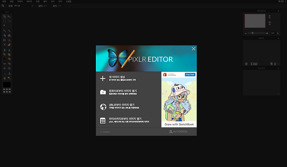The width and height of the screenshot is (287, 167).
Task: Close the History panel
Action: click(278, 68)
